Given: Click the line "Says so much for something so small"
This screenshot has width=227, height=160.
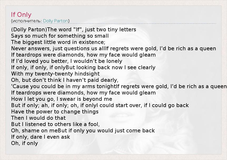Looking at the screenshot, I should pyautogui.click(x=60, y=36).
